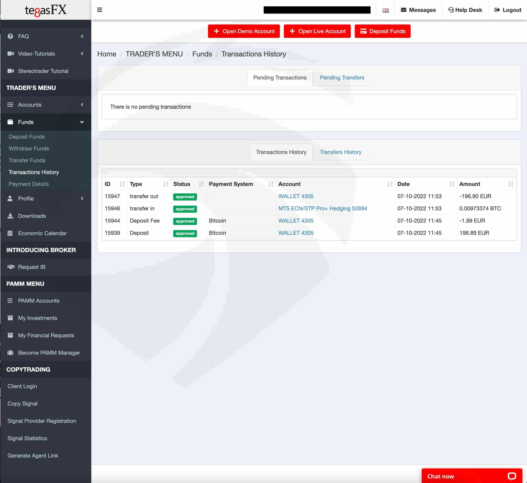Viewport: 527px width, 483px height.
Task: Open Generate Agent Link
Action: click(33, 456)
